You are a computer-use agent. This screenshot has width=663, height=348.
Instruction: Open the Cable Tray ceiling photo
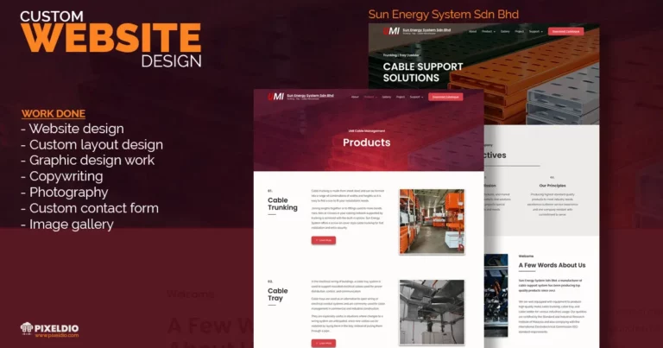[432, 312]
